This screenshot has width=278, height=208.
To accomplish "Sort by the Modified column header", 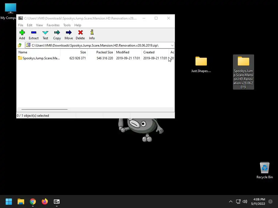I will coord(128,52).
